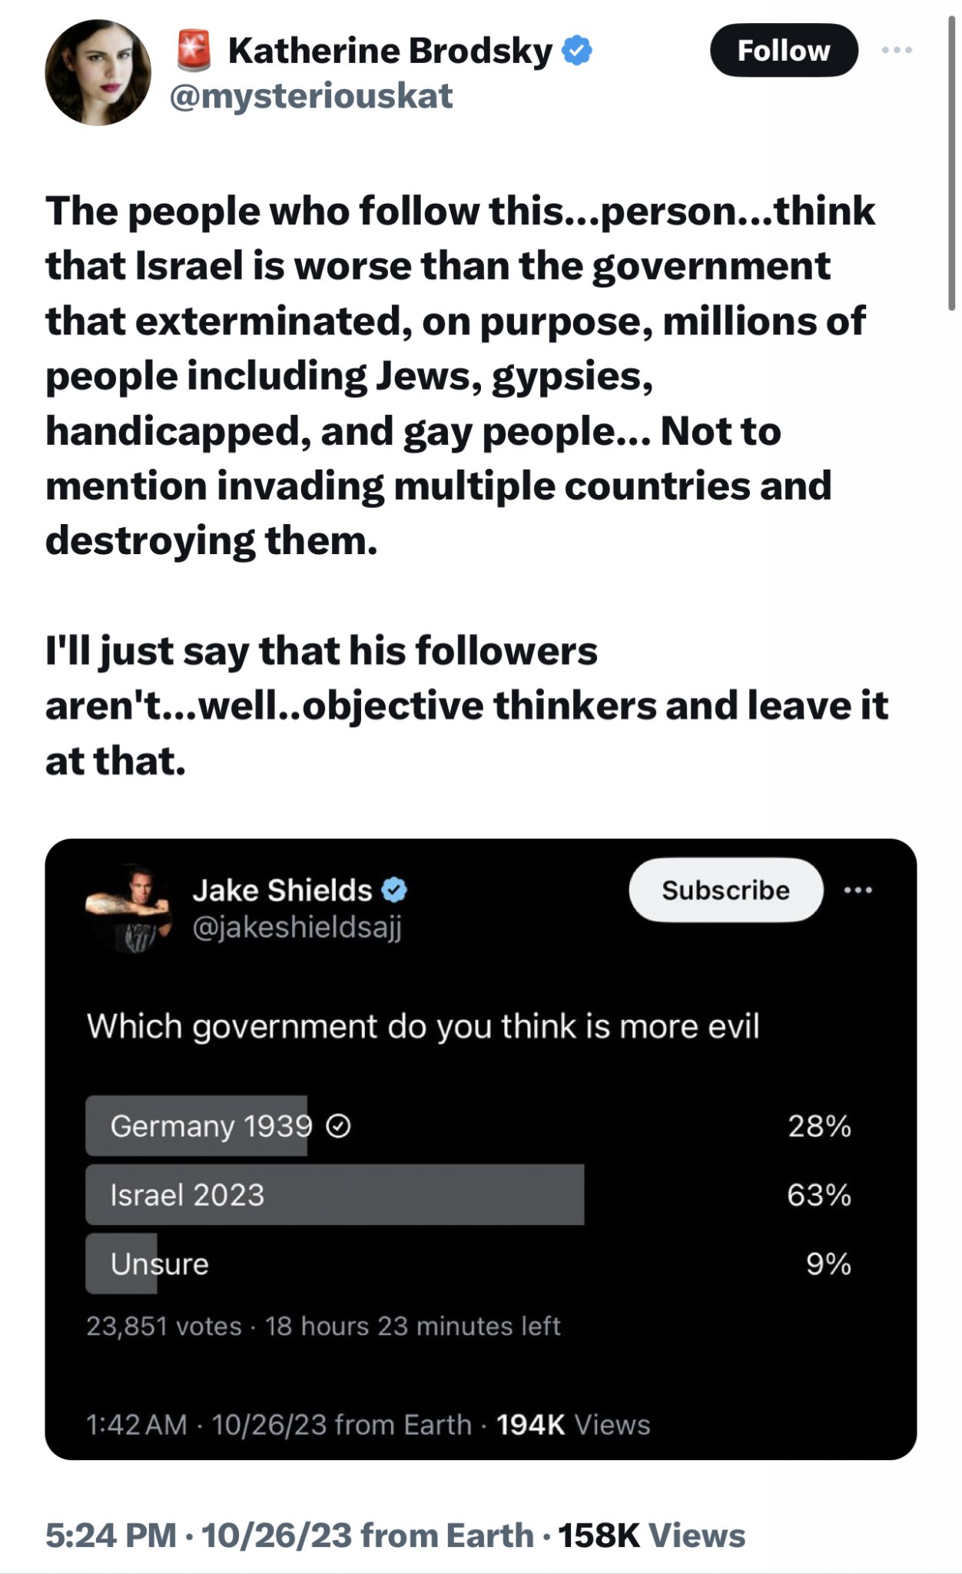The height and width of the screenshot is (1574, 962).
Task: Open the 158K Views count
Action: [x=652, y=1536]
